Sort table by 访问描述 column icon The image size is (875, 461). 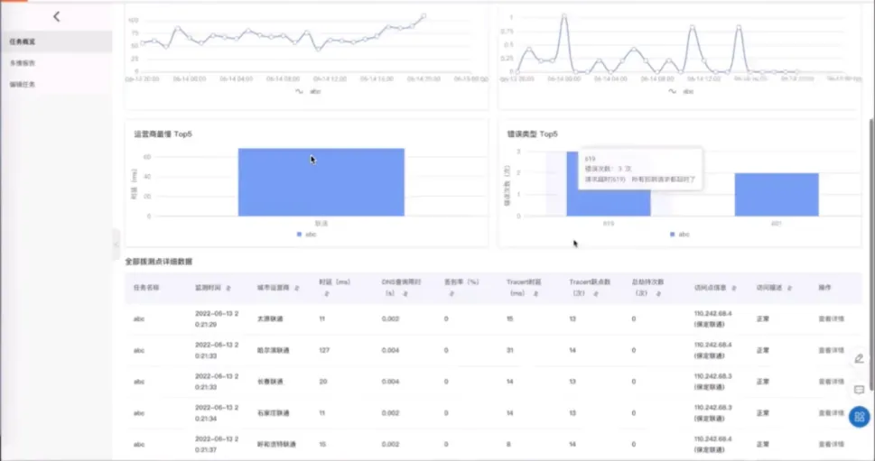click(789, 288)
